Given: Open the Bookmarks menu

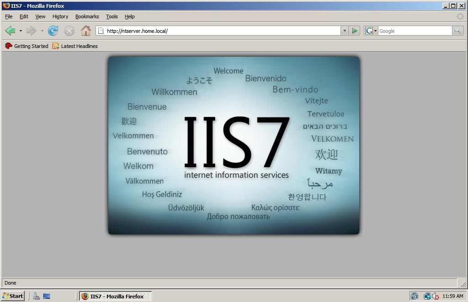Looking at the screenshot, I should click(x=87, y=16).
